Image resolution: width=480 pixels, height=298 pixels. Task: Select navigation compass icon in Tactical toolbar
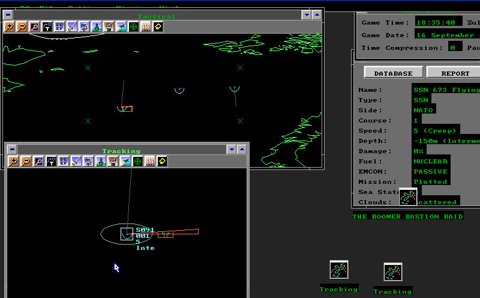pyautogui.click(x=97, y=27)
